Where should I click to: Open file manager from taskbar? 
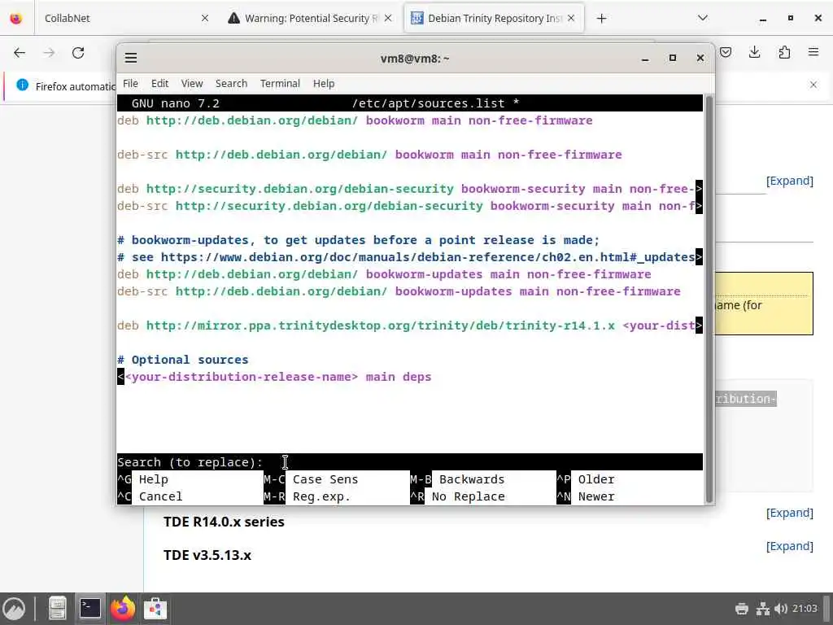click(x=58, y=609)
